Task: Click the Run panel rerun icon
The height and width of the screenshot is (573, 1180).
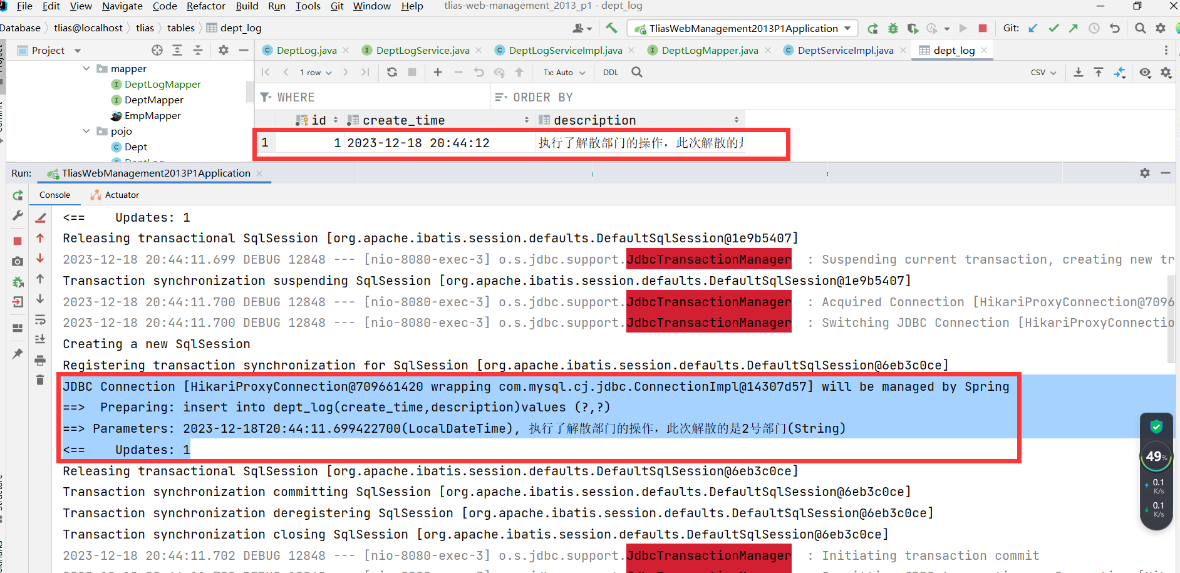Action: click(18, 195)
